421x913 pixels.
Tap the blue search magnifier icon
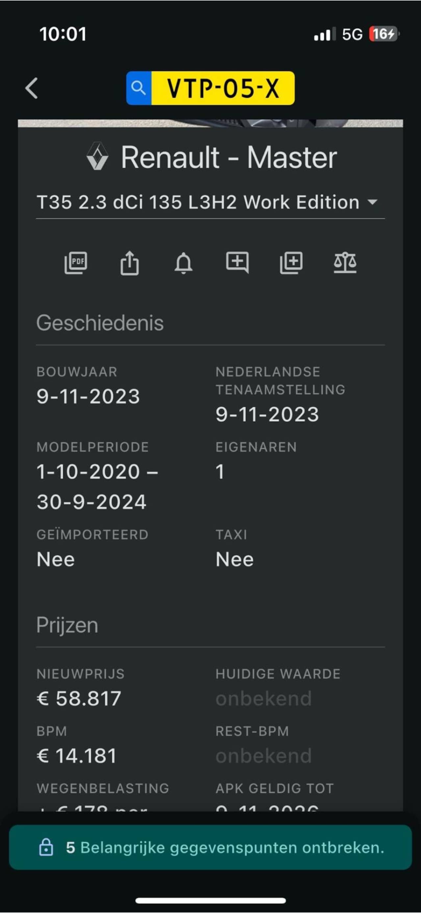pyautogui.click(x=138, y=88)
